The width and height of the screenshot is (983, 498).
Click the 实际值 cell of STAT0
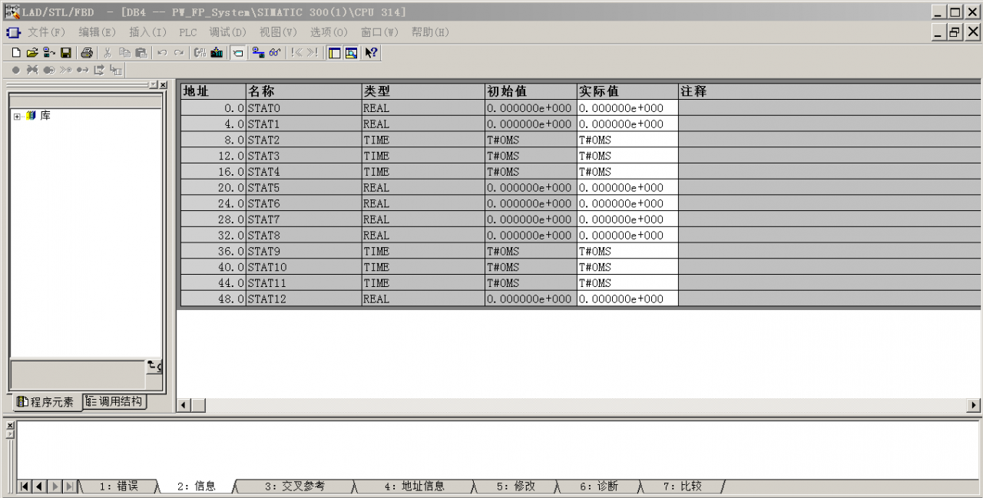(627, 108)
